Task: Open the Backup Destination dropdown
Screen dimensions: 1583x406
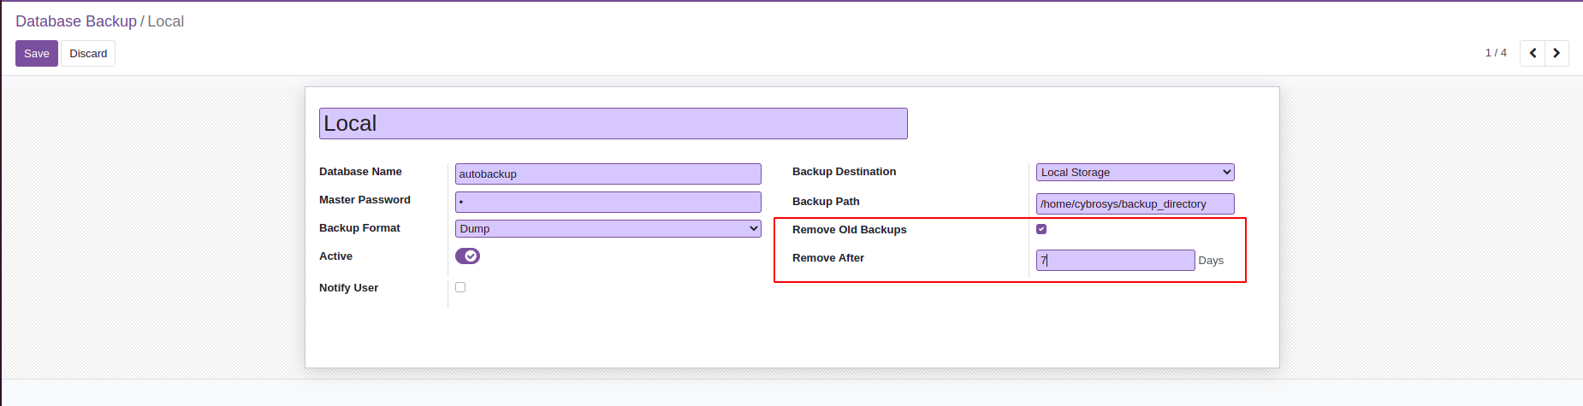Action: click(1135, 173)
